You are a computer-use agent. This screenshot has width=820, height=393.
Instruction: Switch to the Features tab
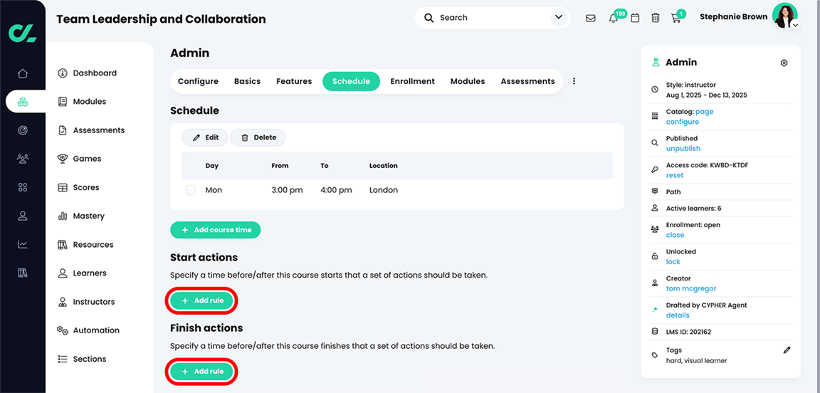294,81
